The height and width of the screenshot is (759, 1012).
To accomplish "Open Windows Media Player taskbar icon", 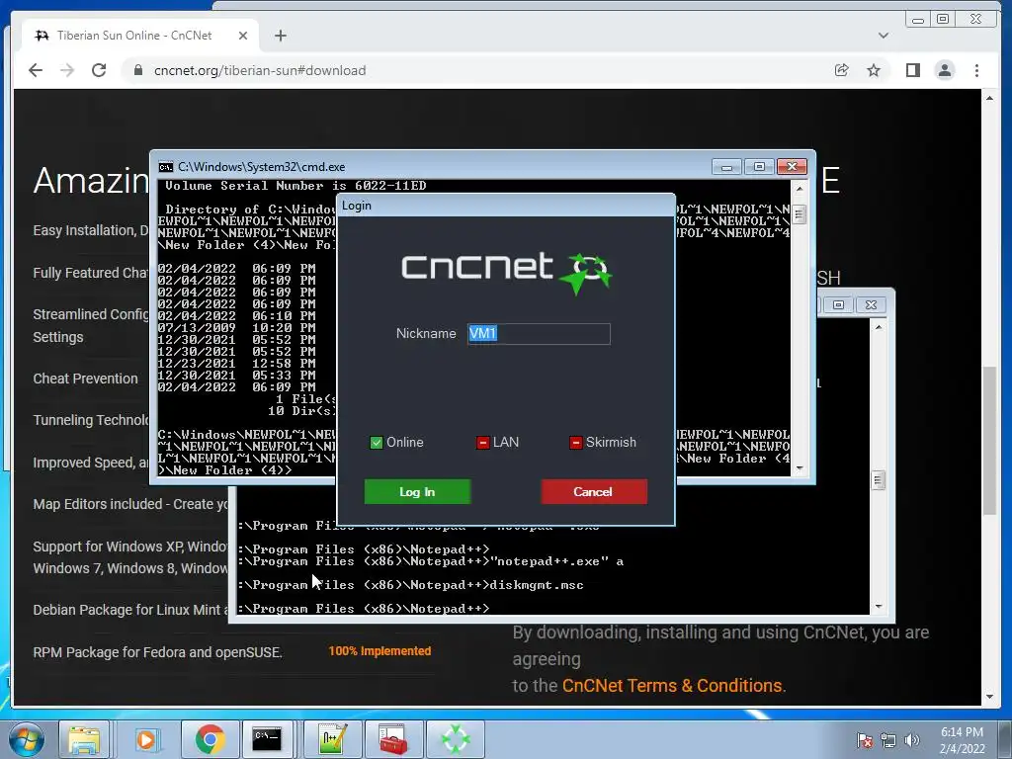I will click(x=146, y=739).
